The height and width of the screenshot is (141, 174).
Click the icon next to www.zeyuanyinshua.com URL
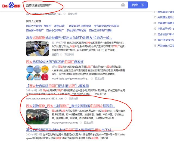point(81,123)
